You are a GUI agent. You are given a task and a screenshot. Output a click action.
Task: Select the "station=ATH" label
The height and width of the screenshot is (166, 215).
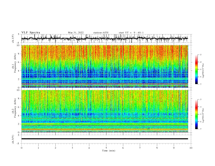[101, 33]
